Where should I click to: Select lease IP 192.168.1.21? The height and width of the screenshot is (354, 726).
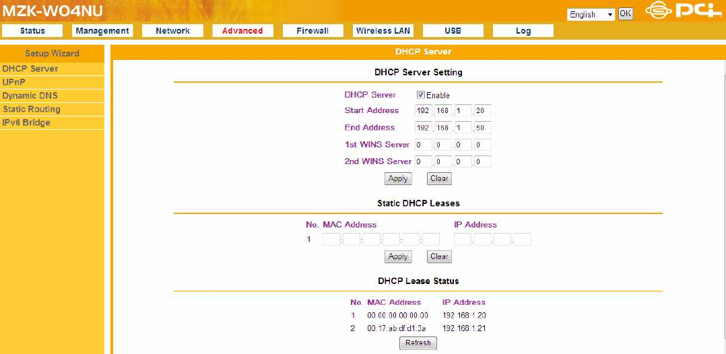tap(464, 328)
